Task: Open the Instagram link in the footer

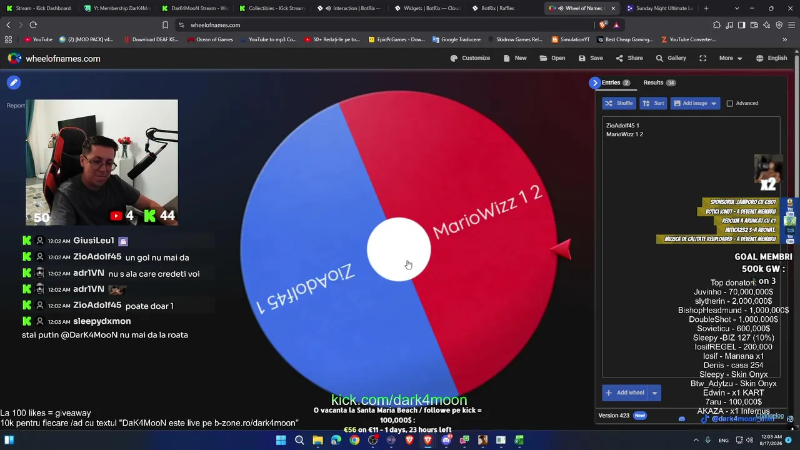Action: pyautogui.click(x=790, y=419)
